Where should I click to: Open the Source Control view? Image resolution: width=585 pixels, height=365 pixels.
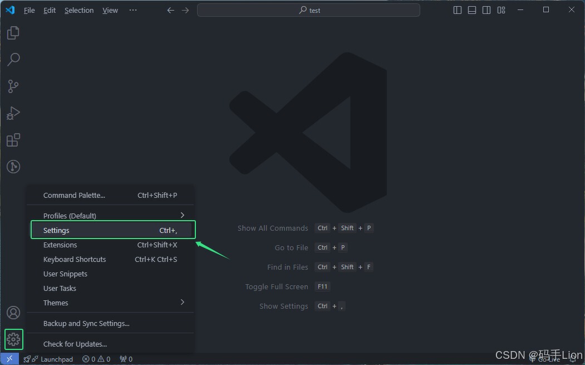(x=13, y=86)
